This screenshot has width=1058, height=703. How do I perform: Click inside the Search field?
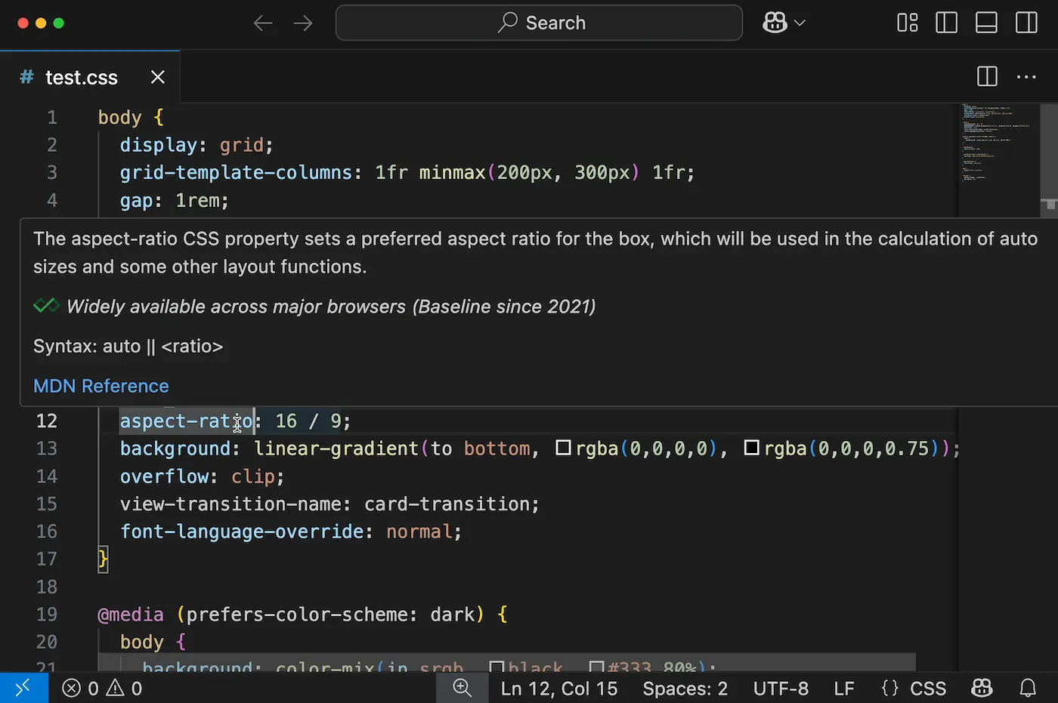[538, 23]
